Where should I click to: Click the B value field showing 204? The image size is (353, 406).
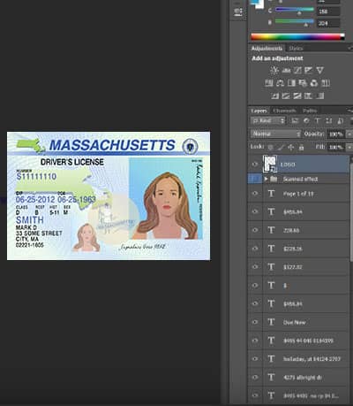tap(328, 23)
